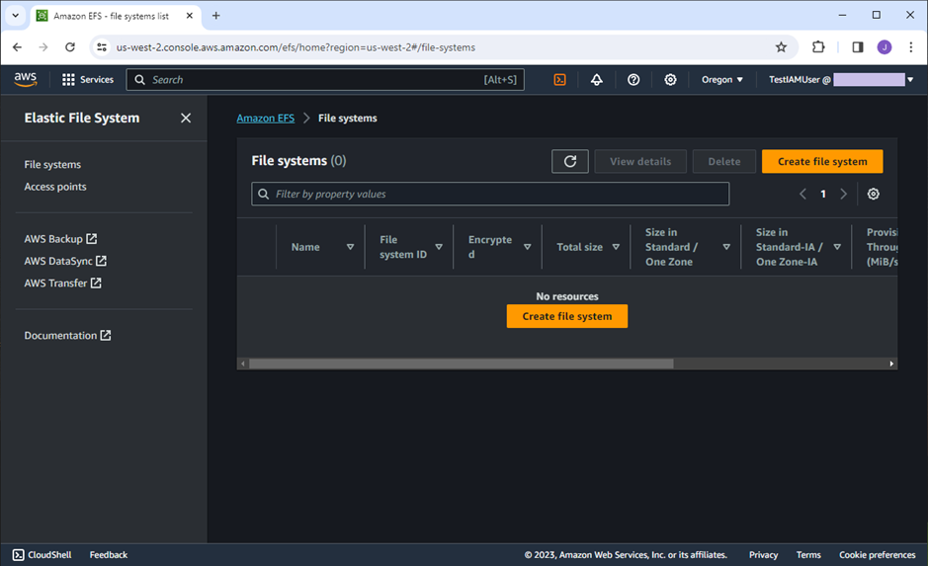Open Documentation external link
This screenshot has height=566, width=928.
point(67,335)
